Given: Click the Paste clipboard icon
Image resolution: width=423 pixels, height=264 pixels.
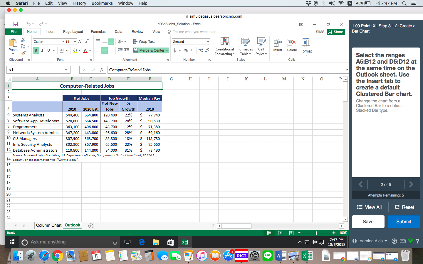Looking at the screenshot, I should pyautogui.click(x=13, y=43).
